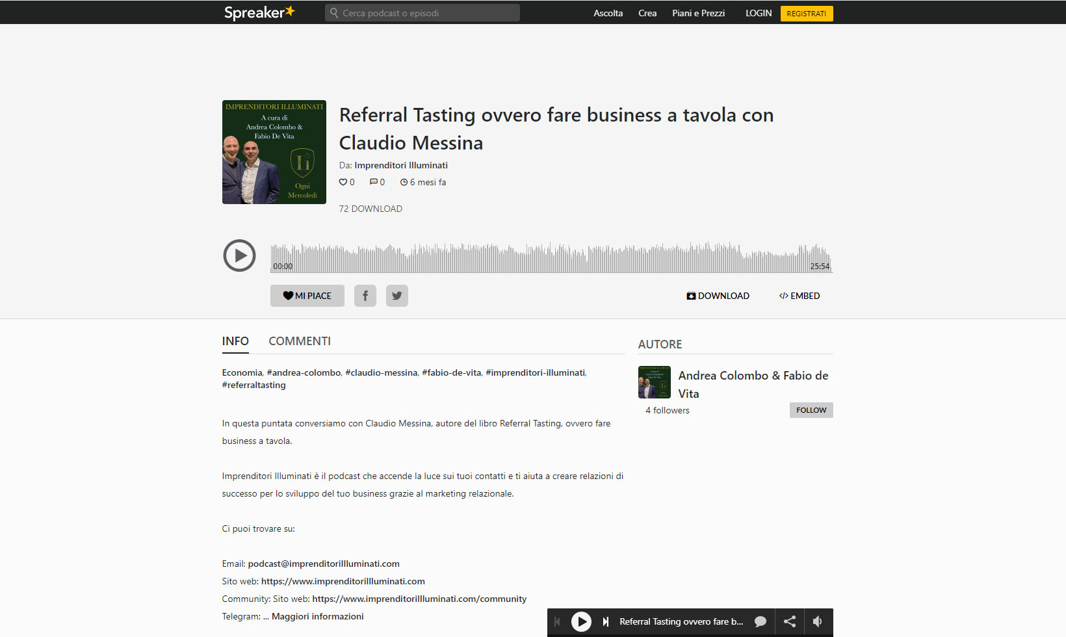Go to Piani e Prezzi
This screenshot has width=1066, height=637.
698,13
